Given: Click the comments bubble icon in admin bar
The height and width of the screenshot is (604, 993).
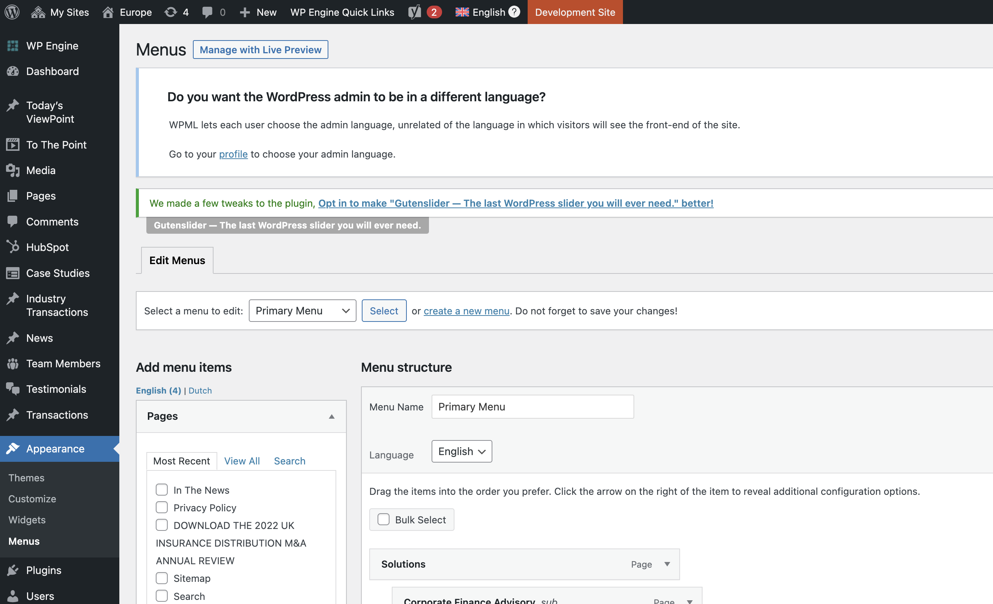Looking at the screenshot, I should pos(207,12).
